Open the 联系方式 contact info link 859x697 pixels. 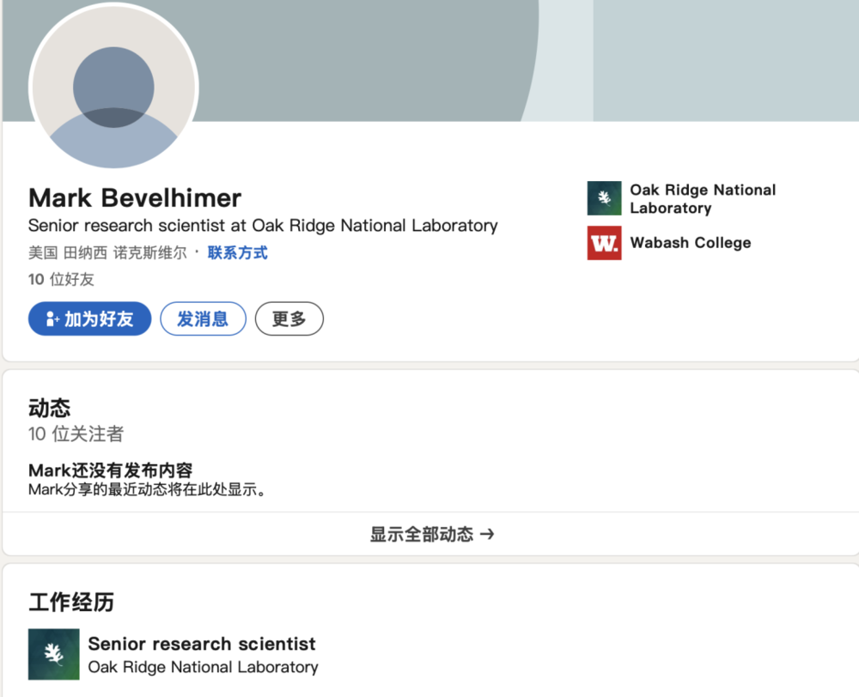(237, 252)
